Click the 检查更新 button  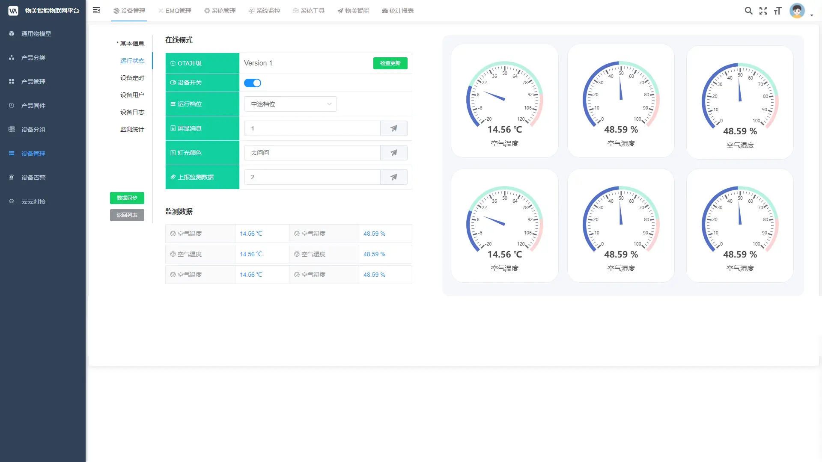tap(390, 63)
